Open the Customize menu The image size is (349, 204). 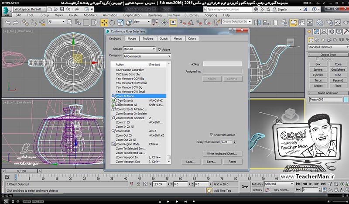tap(192, 15)
